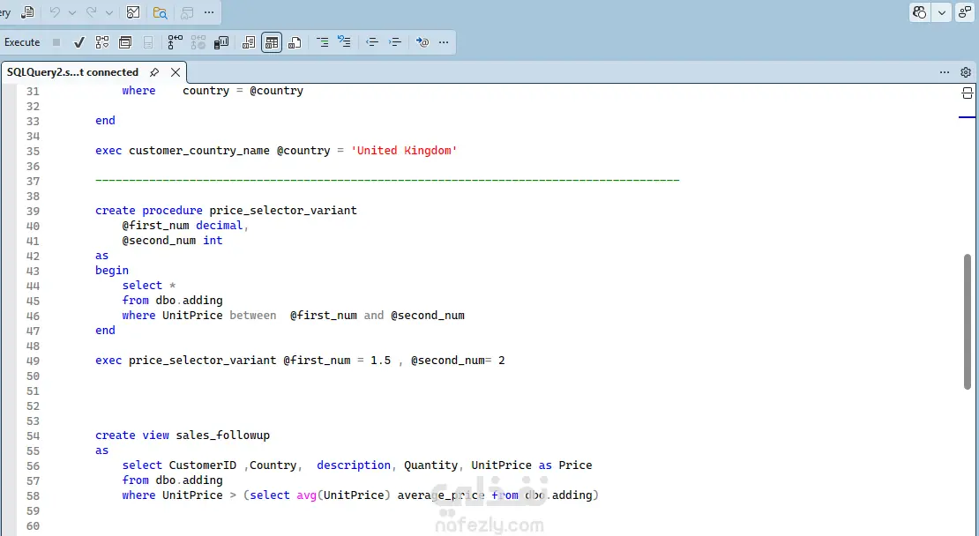
Task: Click 'avg' function on line 58
Action: [307, 495]
